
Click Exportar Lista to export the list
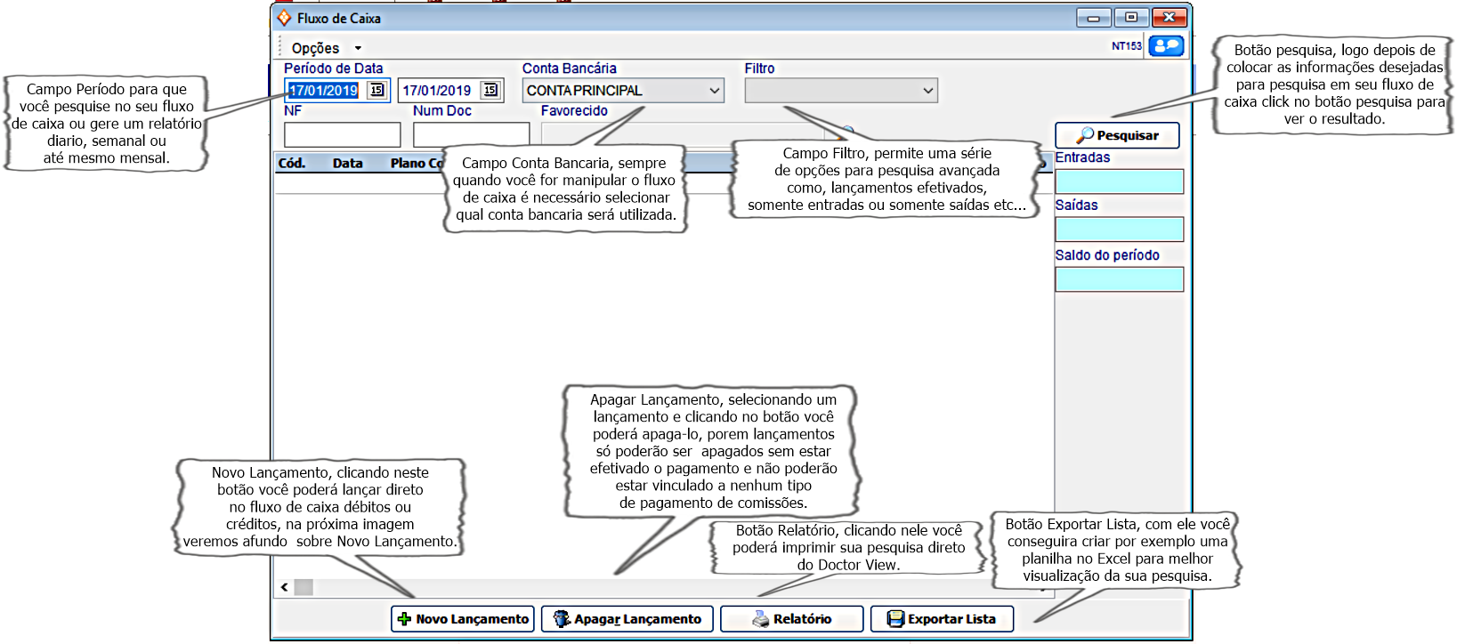point(941,619)
